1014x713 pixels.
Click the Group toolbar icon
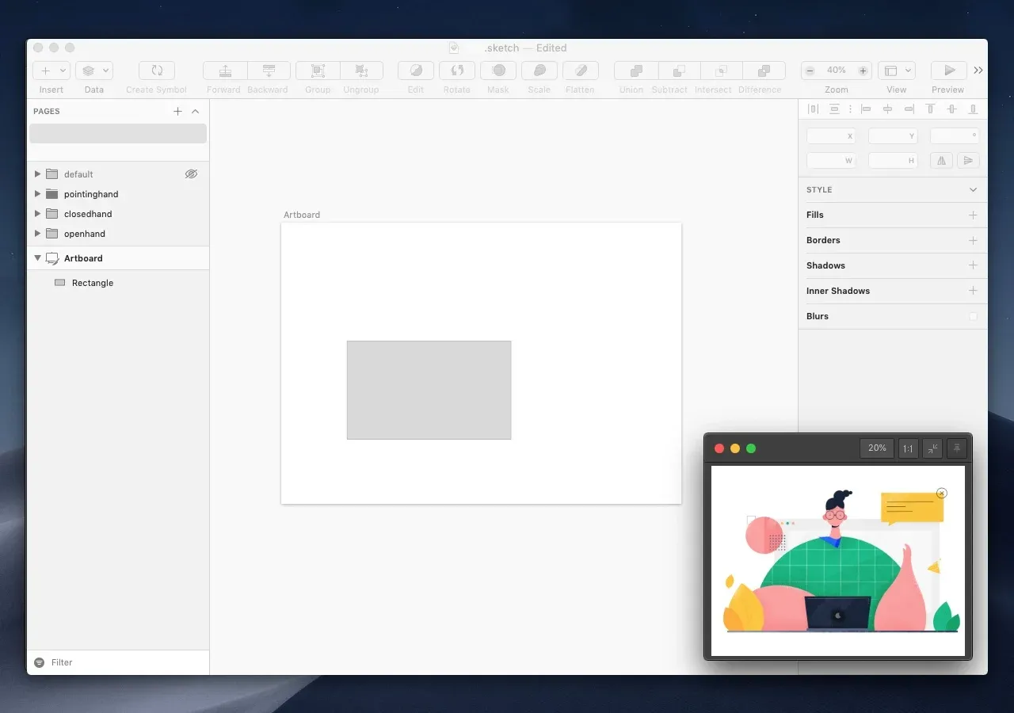pos(318,71)
